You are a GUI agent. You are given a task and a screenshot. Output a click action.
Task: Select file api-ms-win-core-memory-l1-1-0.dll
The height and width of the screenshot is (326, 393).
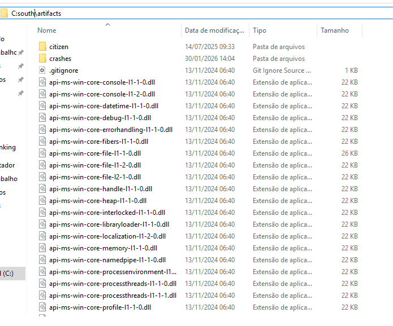click(103, 248)
